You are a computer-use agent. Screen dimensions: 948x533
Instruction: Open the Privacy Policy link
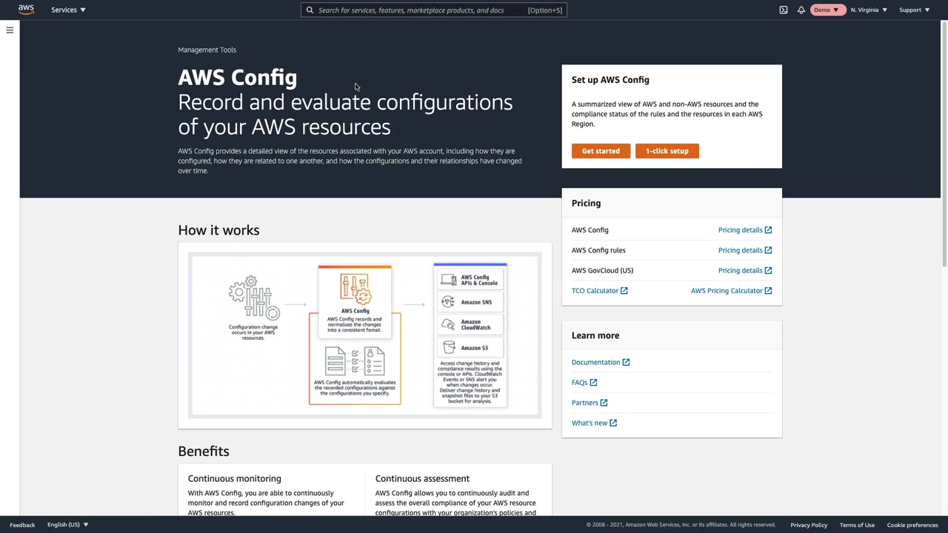pyautogui.click(x=809, y=525)
